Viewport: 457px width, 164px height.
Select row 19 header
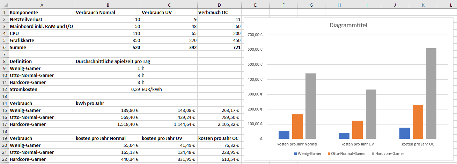4,138
